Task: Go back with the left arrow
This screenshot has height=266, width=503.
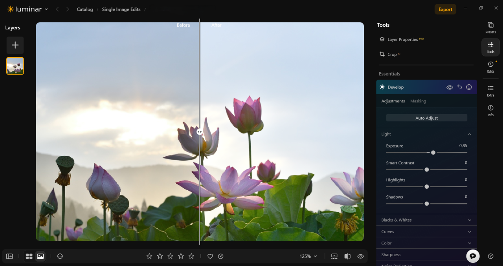Action: pos(57,9)
